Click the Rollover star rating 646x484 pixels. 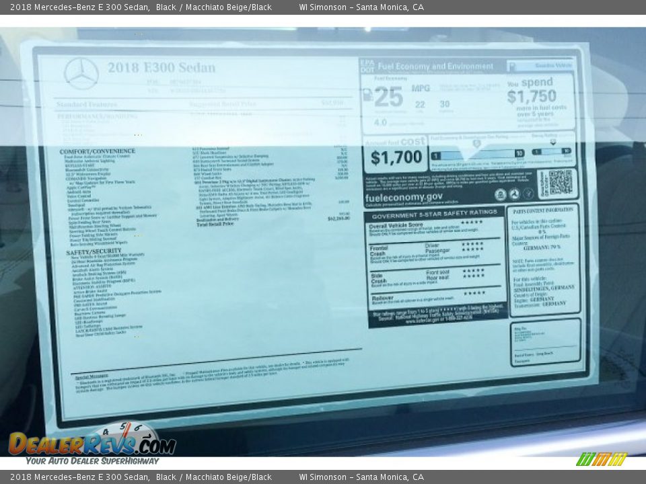[473, 293]
